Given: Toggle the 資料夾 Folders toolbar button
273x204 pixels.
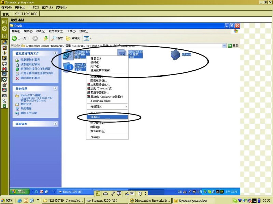Looking at the screenshot, I should (73, 38).
